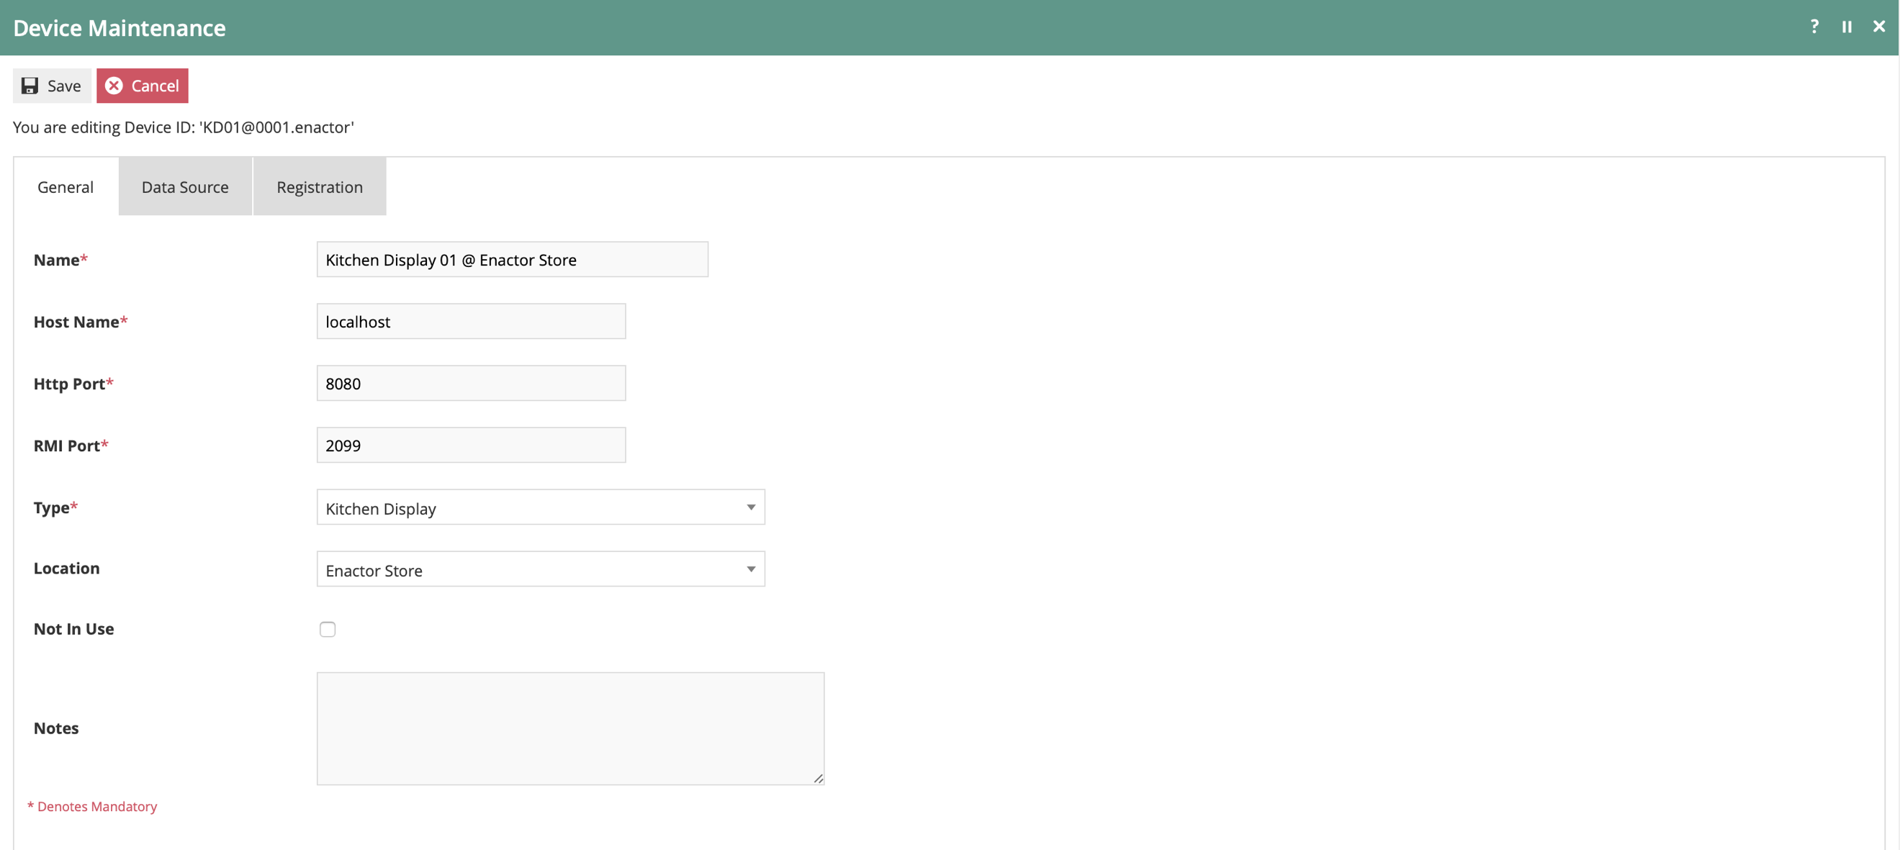Close Device Maintenance with X icon
This screenshot has width=1900, height=850.
click(1878, 27)
